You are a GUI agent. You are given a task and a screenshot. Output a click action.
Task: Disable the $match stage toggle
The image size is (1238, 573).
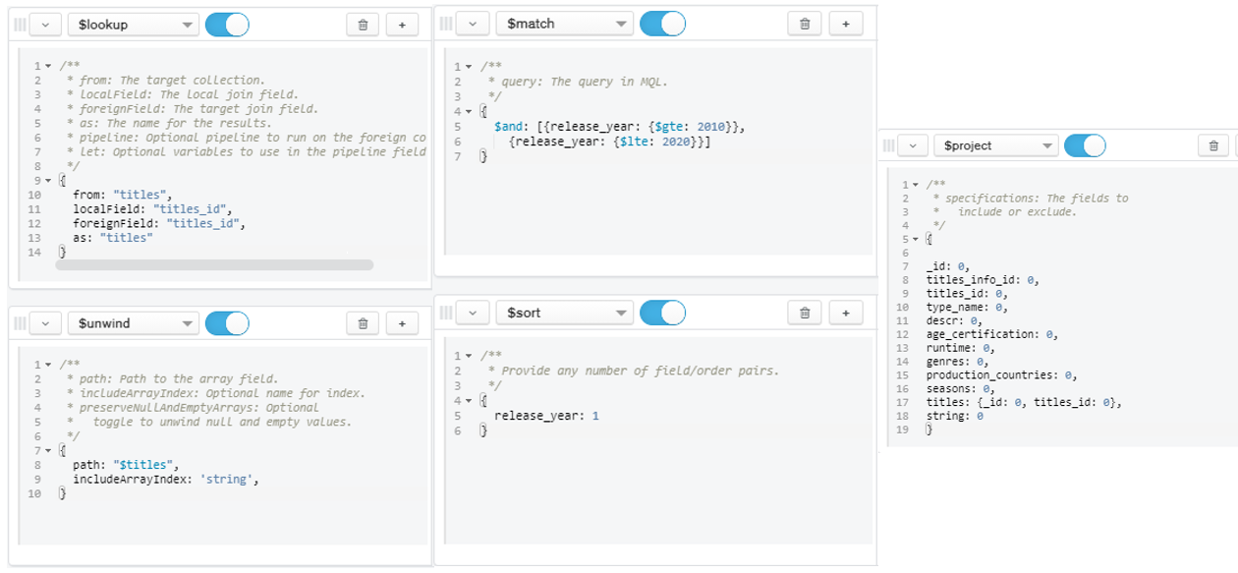(662, 24)
